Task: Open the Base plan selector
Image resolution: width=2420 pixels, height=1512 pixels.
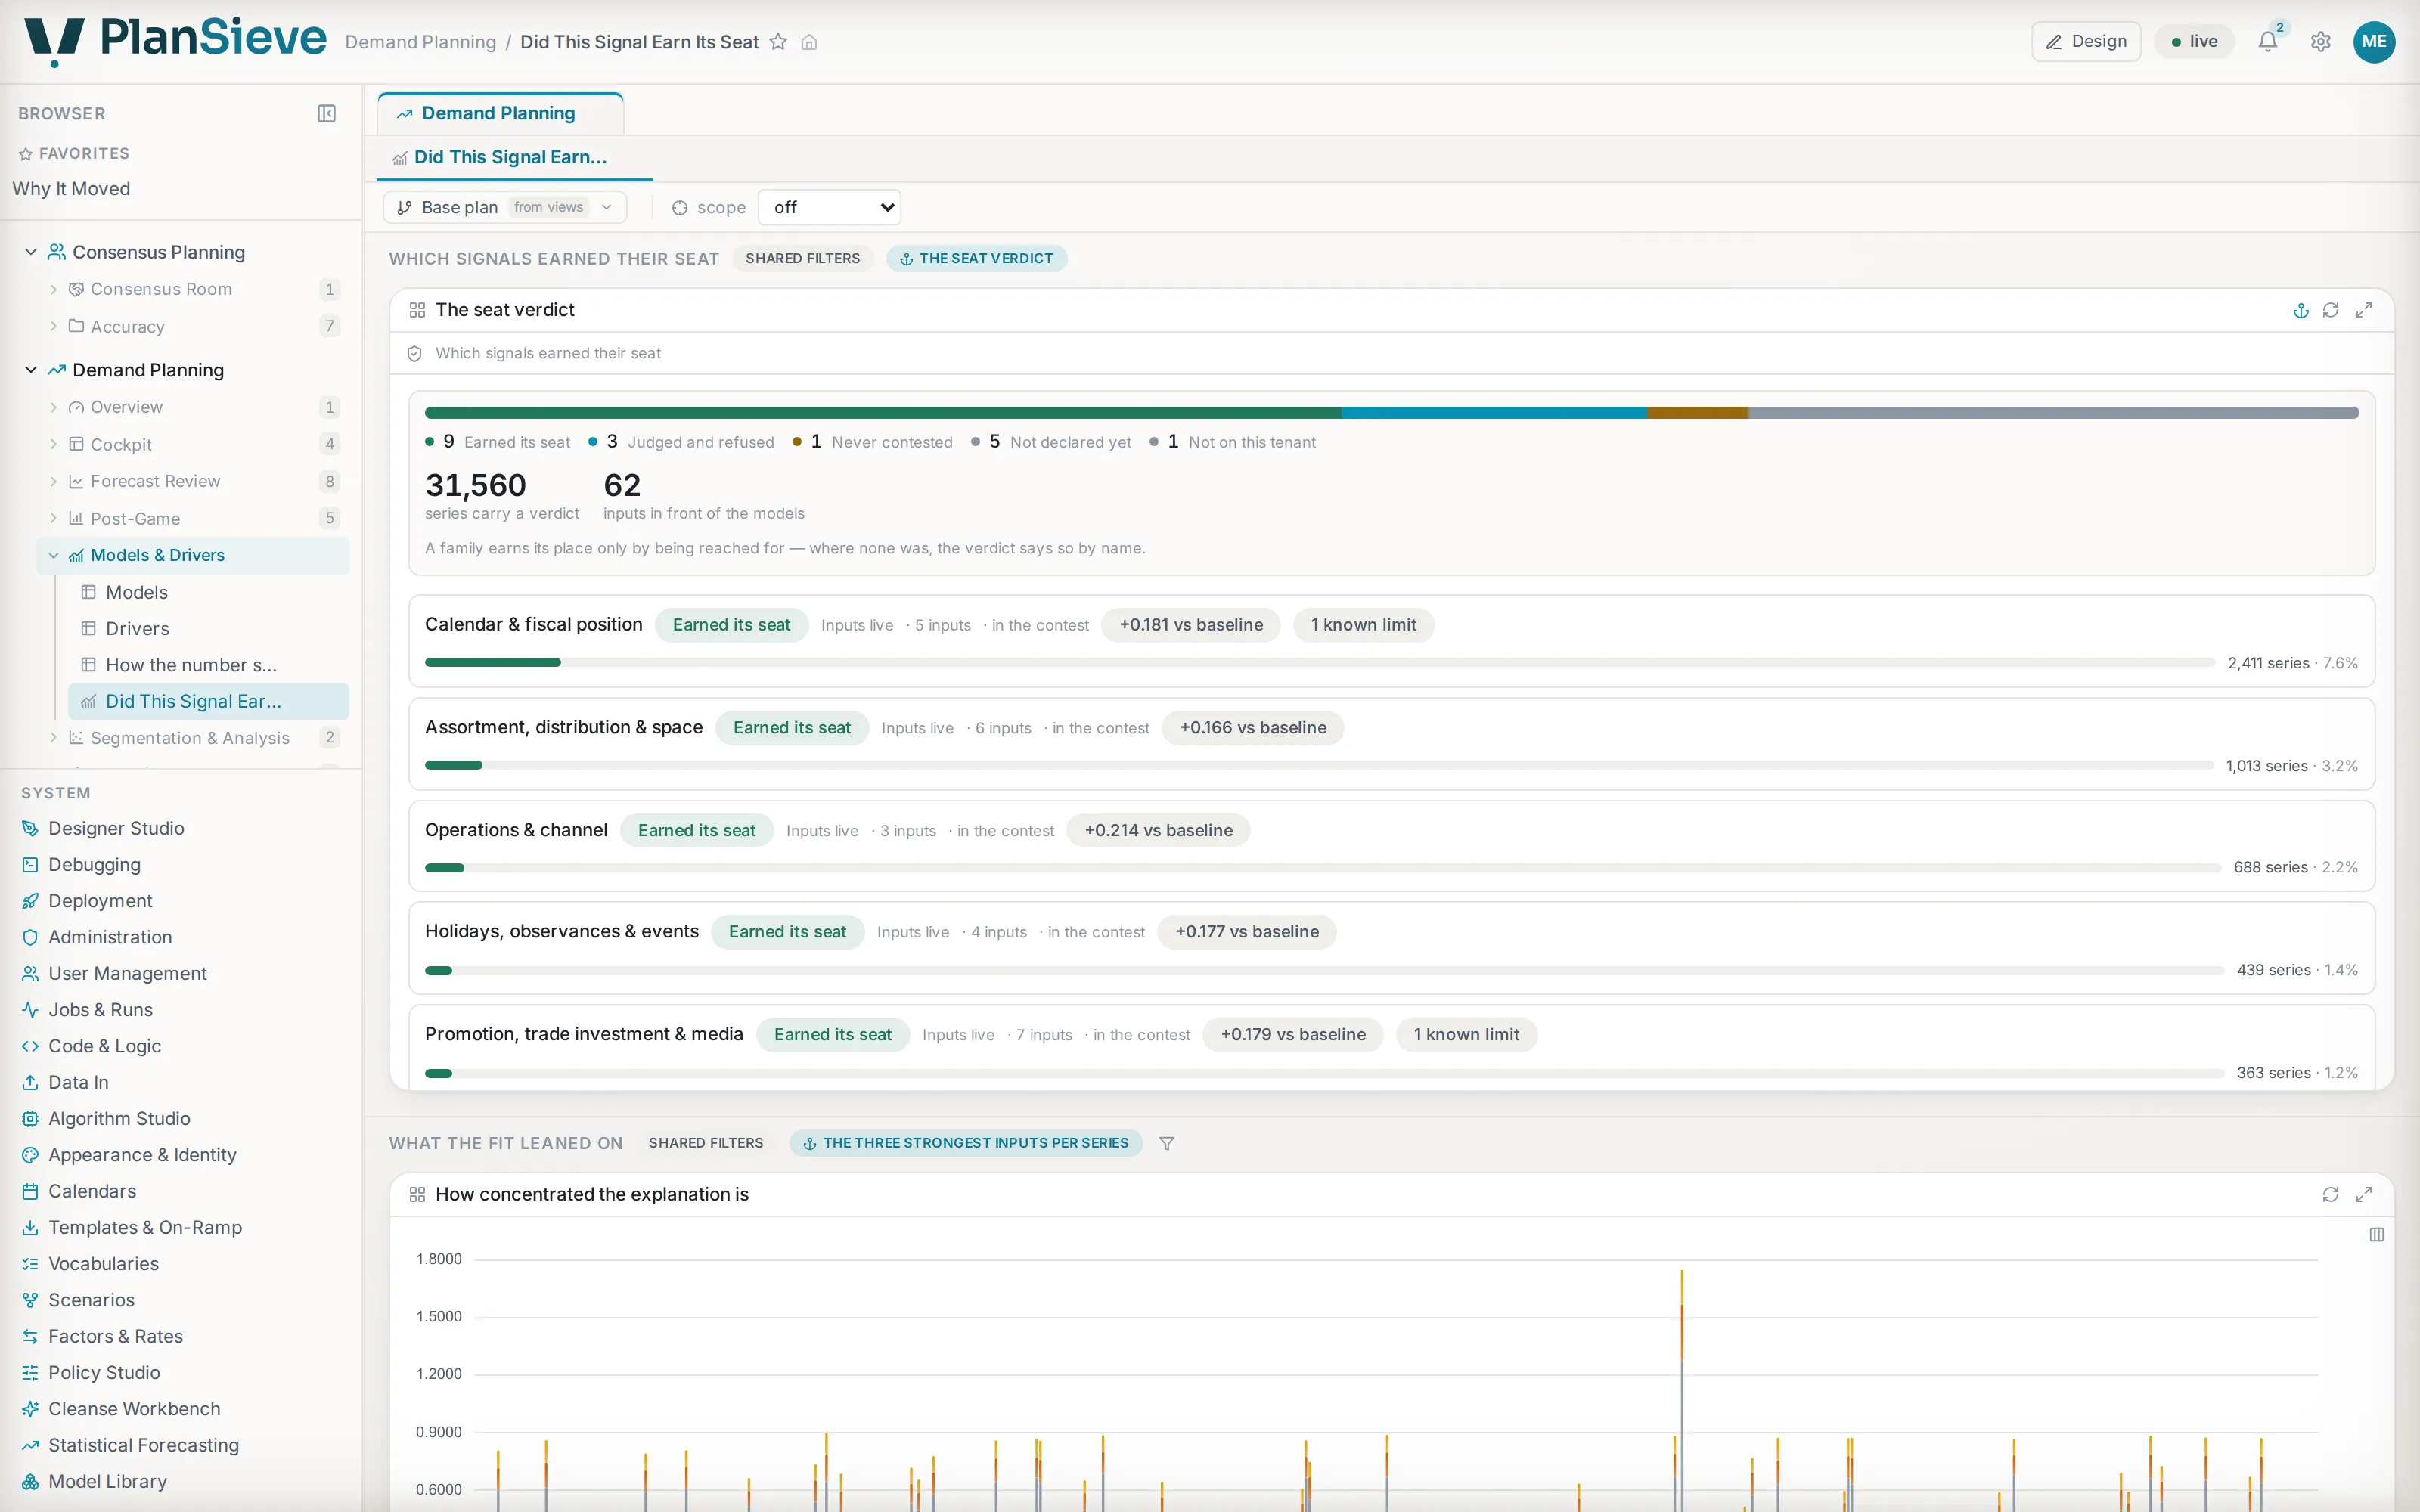Action: (505, 207)
